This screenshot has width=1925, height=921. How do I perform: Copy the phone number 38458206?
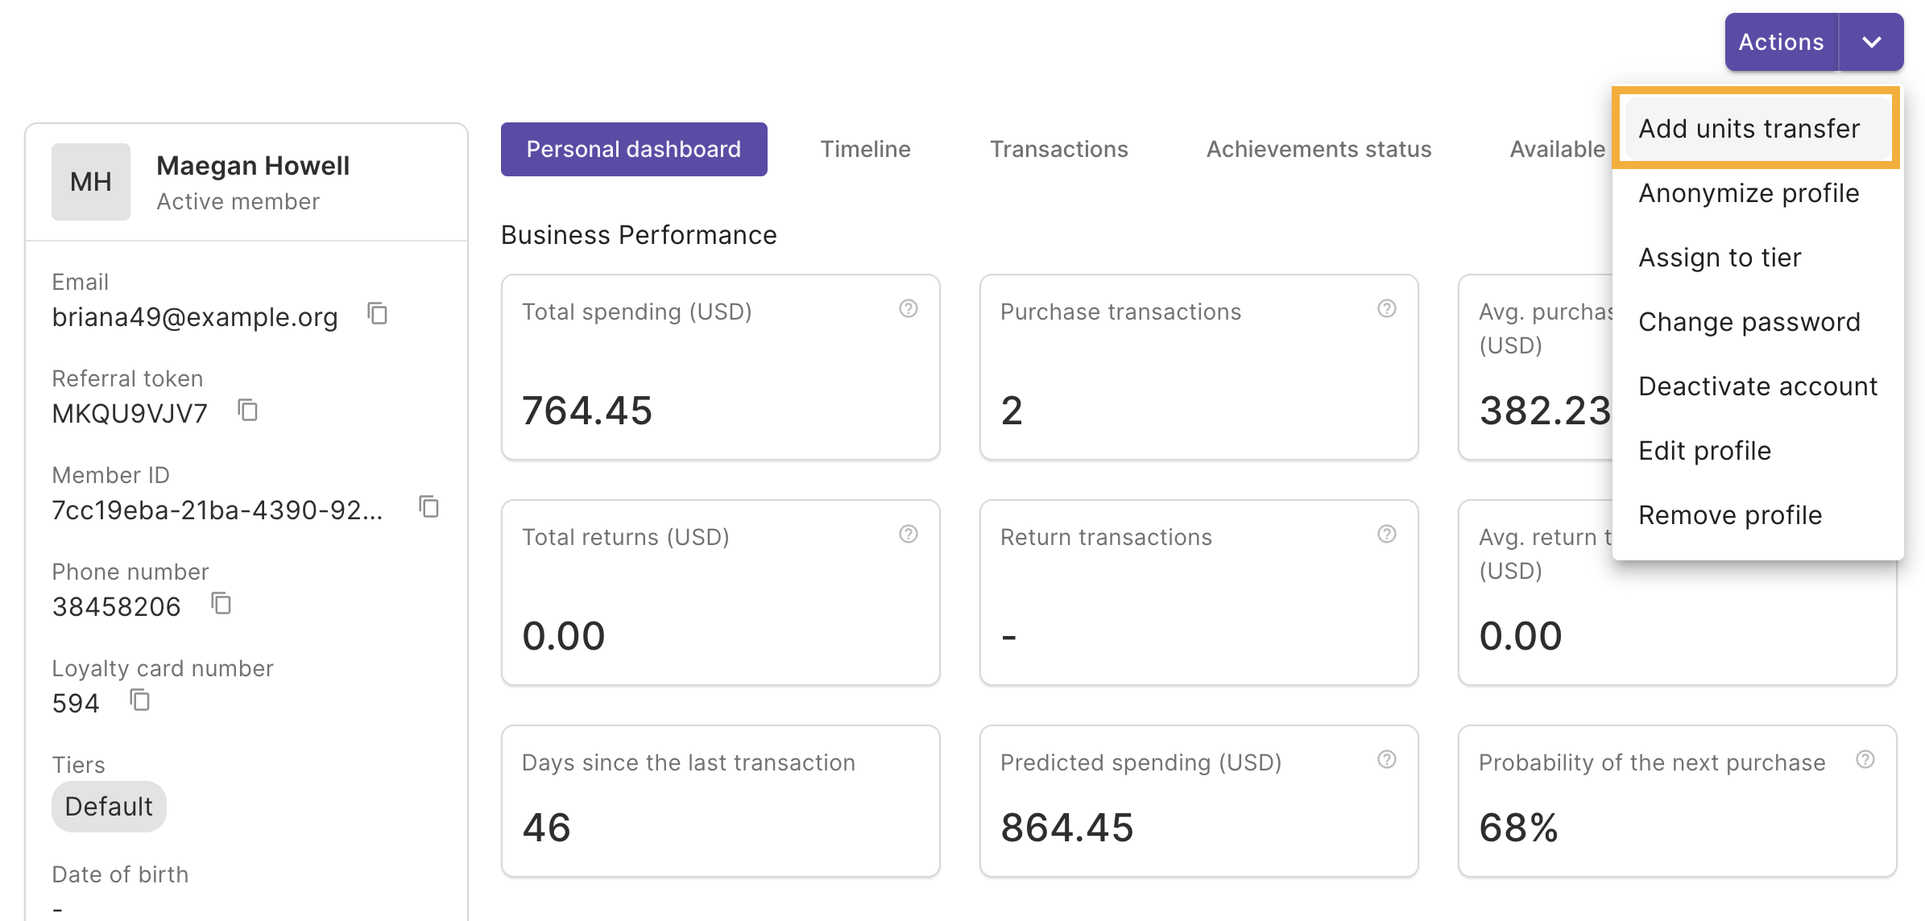221,603
